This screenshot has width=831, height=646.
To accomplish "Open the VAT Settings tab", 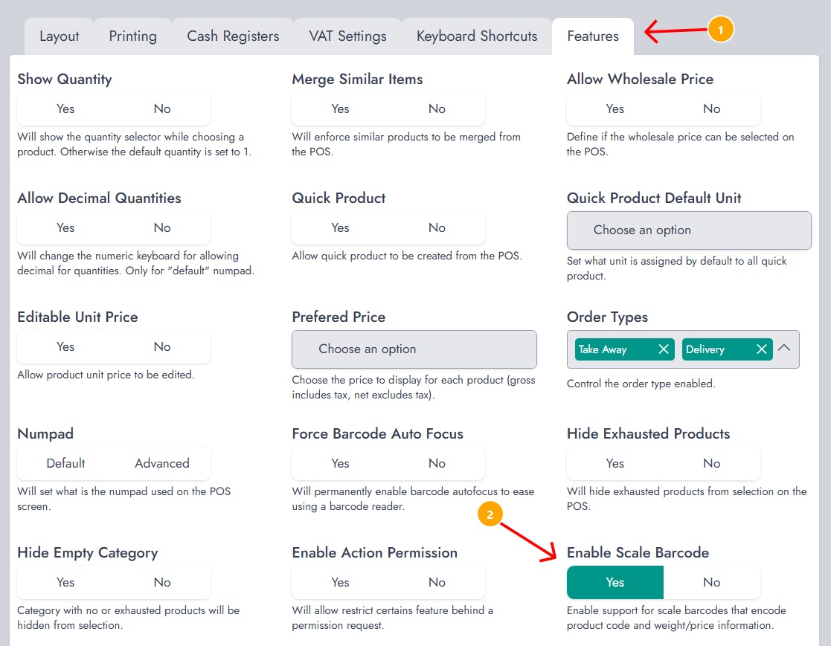I will coord(347,36).
